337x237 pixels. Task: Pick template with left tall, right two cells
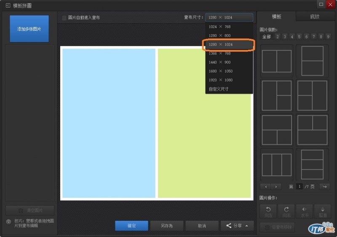(277, 95)
